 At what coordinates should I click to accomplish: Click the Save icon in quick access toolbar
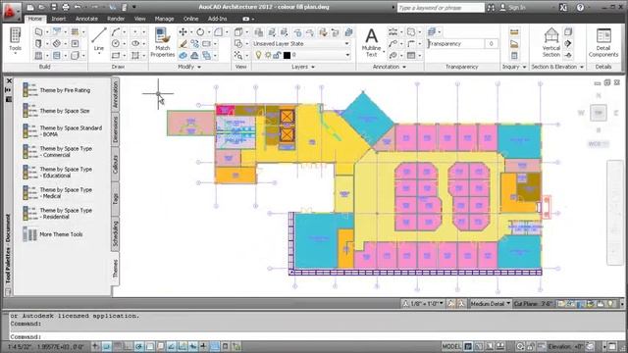click(x=54, y=7)
